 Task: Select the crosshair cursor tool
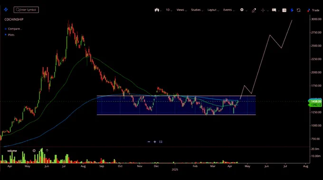click(263, 10)
